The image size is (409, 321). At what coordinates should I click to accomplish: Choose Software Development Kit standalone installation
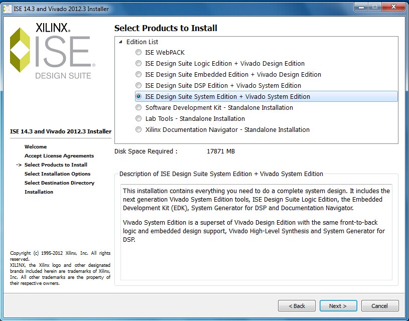click(139, 108)
